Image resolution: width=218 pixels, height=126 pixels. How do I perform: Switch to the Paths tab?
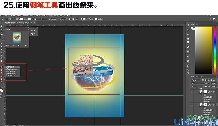coord(202,76)
